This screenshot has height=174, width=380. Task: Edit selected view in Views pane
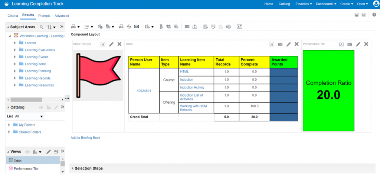point(49,152)
